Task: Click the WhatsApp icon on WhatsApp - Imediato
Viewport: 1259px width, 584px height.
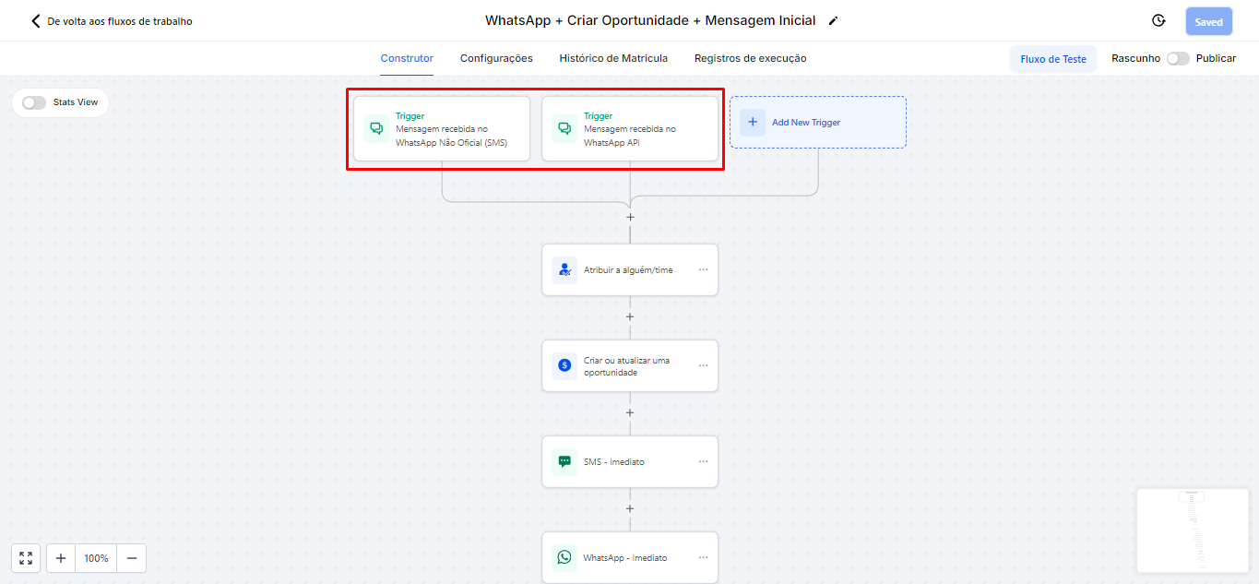Action: 564,557
